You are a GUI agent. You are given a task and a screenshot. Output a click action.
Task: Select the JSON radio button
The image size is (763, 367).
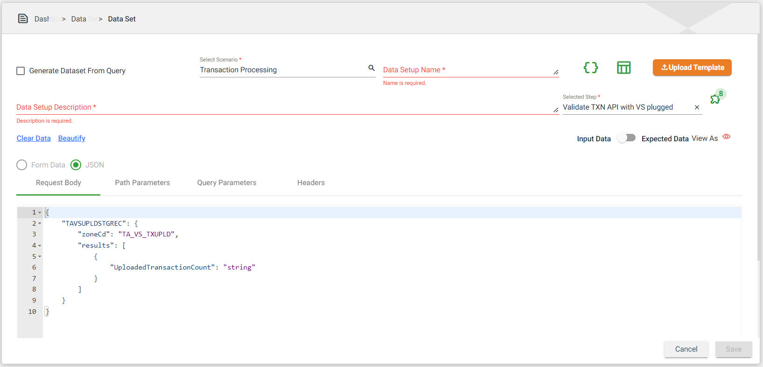pyautogui.click(x=76, y=165)
